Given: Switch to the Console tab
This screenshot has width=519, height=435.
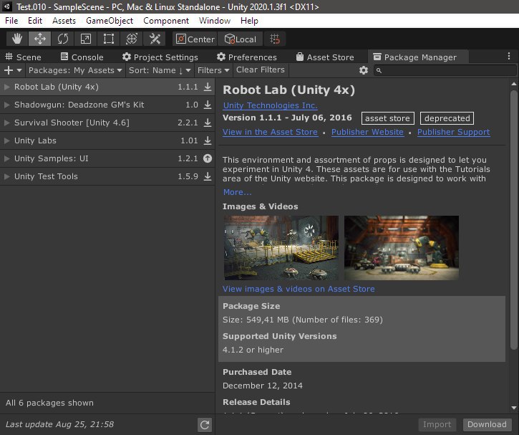Looking at the screenshot, I should (x=82, y=57).
